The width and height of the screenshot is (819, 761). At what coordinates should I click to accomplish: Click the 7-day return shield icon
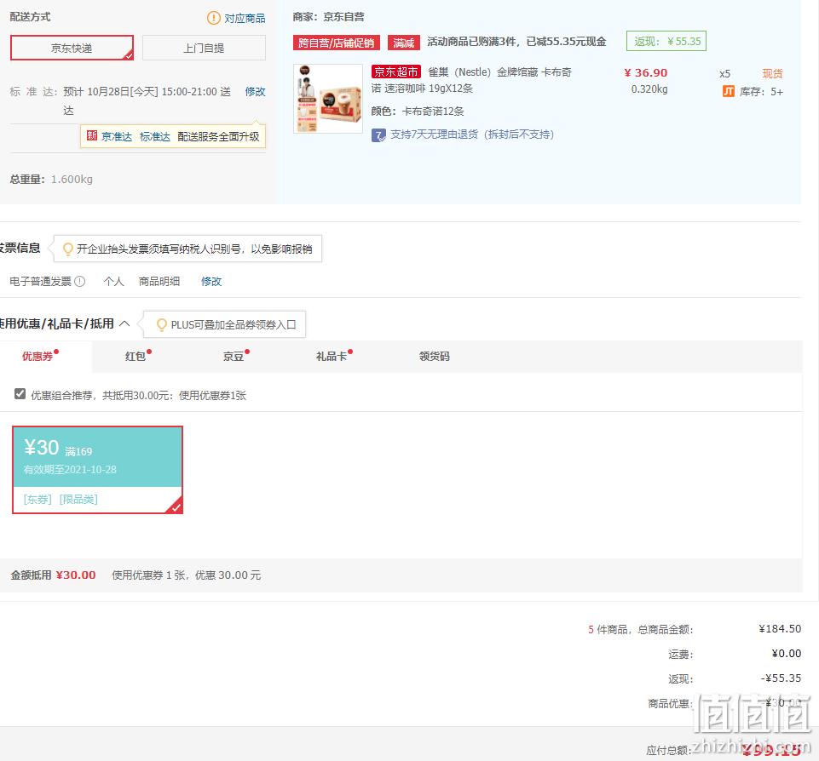click(x=378, y=135)
